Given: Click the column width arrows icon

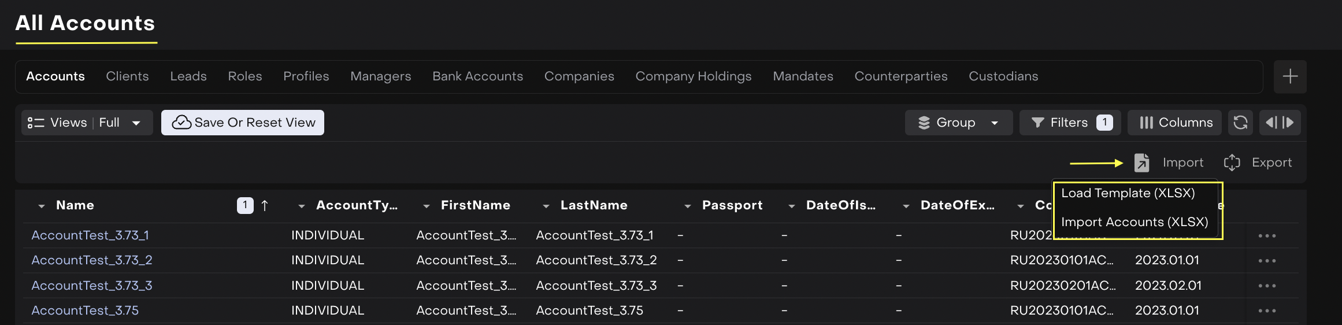Looking at the screenshot, I should (1280, 123).
